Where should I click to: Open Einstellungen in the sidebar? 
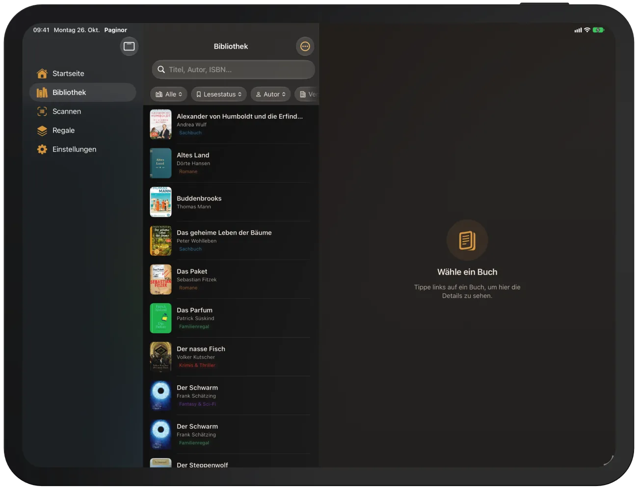pos(82,149)
